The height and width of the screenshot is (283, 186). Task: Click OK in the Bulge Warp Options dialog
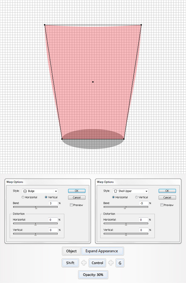tap(77, 191)
